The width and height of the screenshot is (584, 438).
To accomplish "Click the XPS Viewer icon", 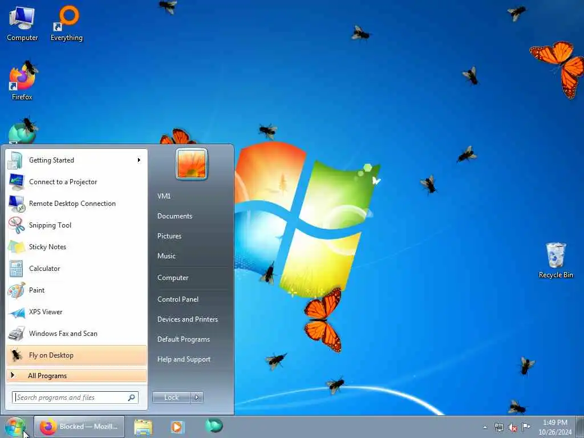I will [17, 312].
